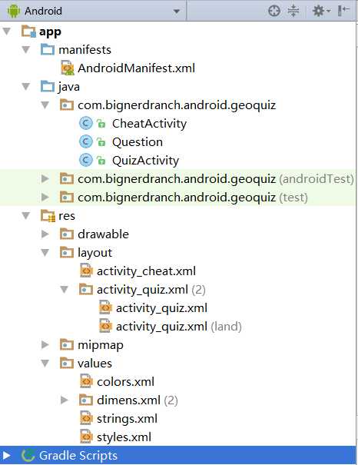Collapse the manifests folder arrow
358x465 pixels.
(26, 49)
